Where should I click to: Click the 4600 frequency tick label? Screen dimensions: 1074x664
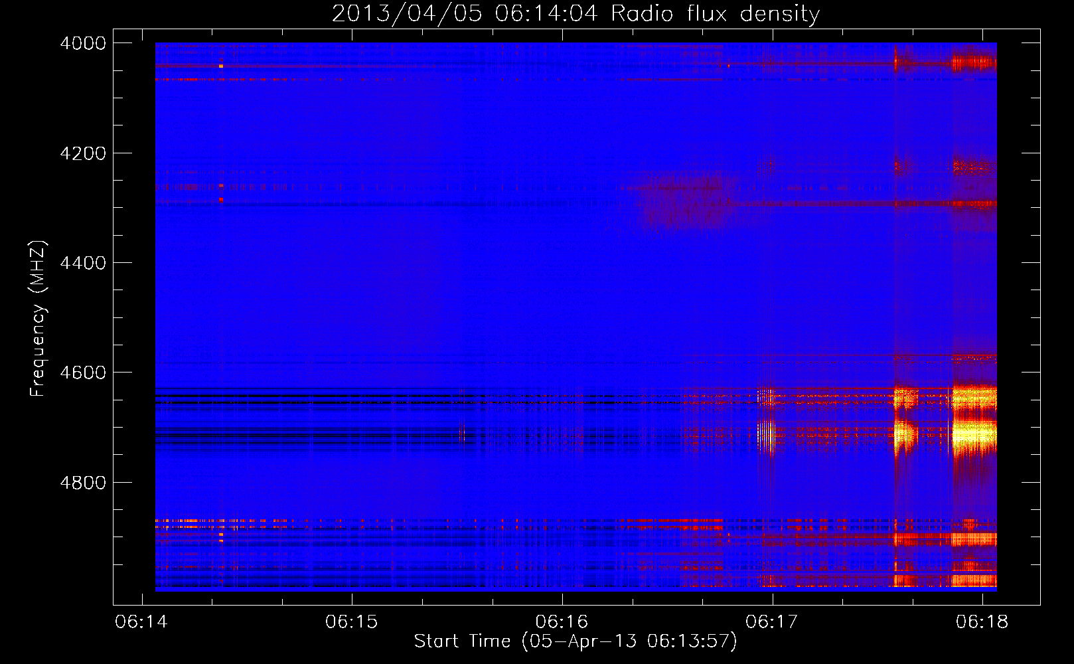(x=83, y=373)
